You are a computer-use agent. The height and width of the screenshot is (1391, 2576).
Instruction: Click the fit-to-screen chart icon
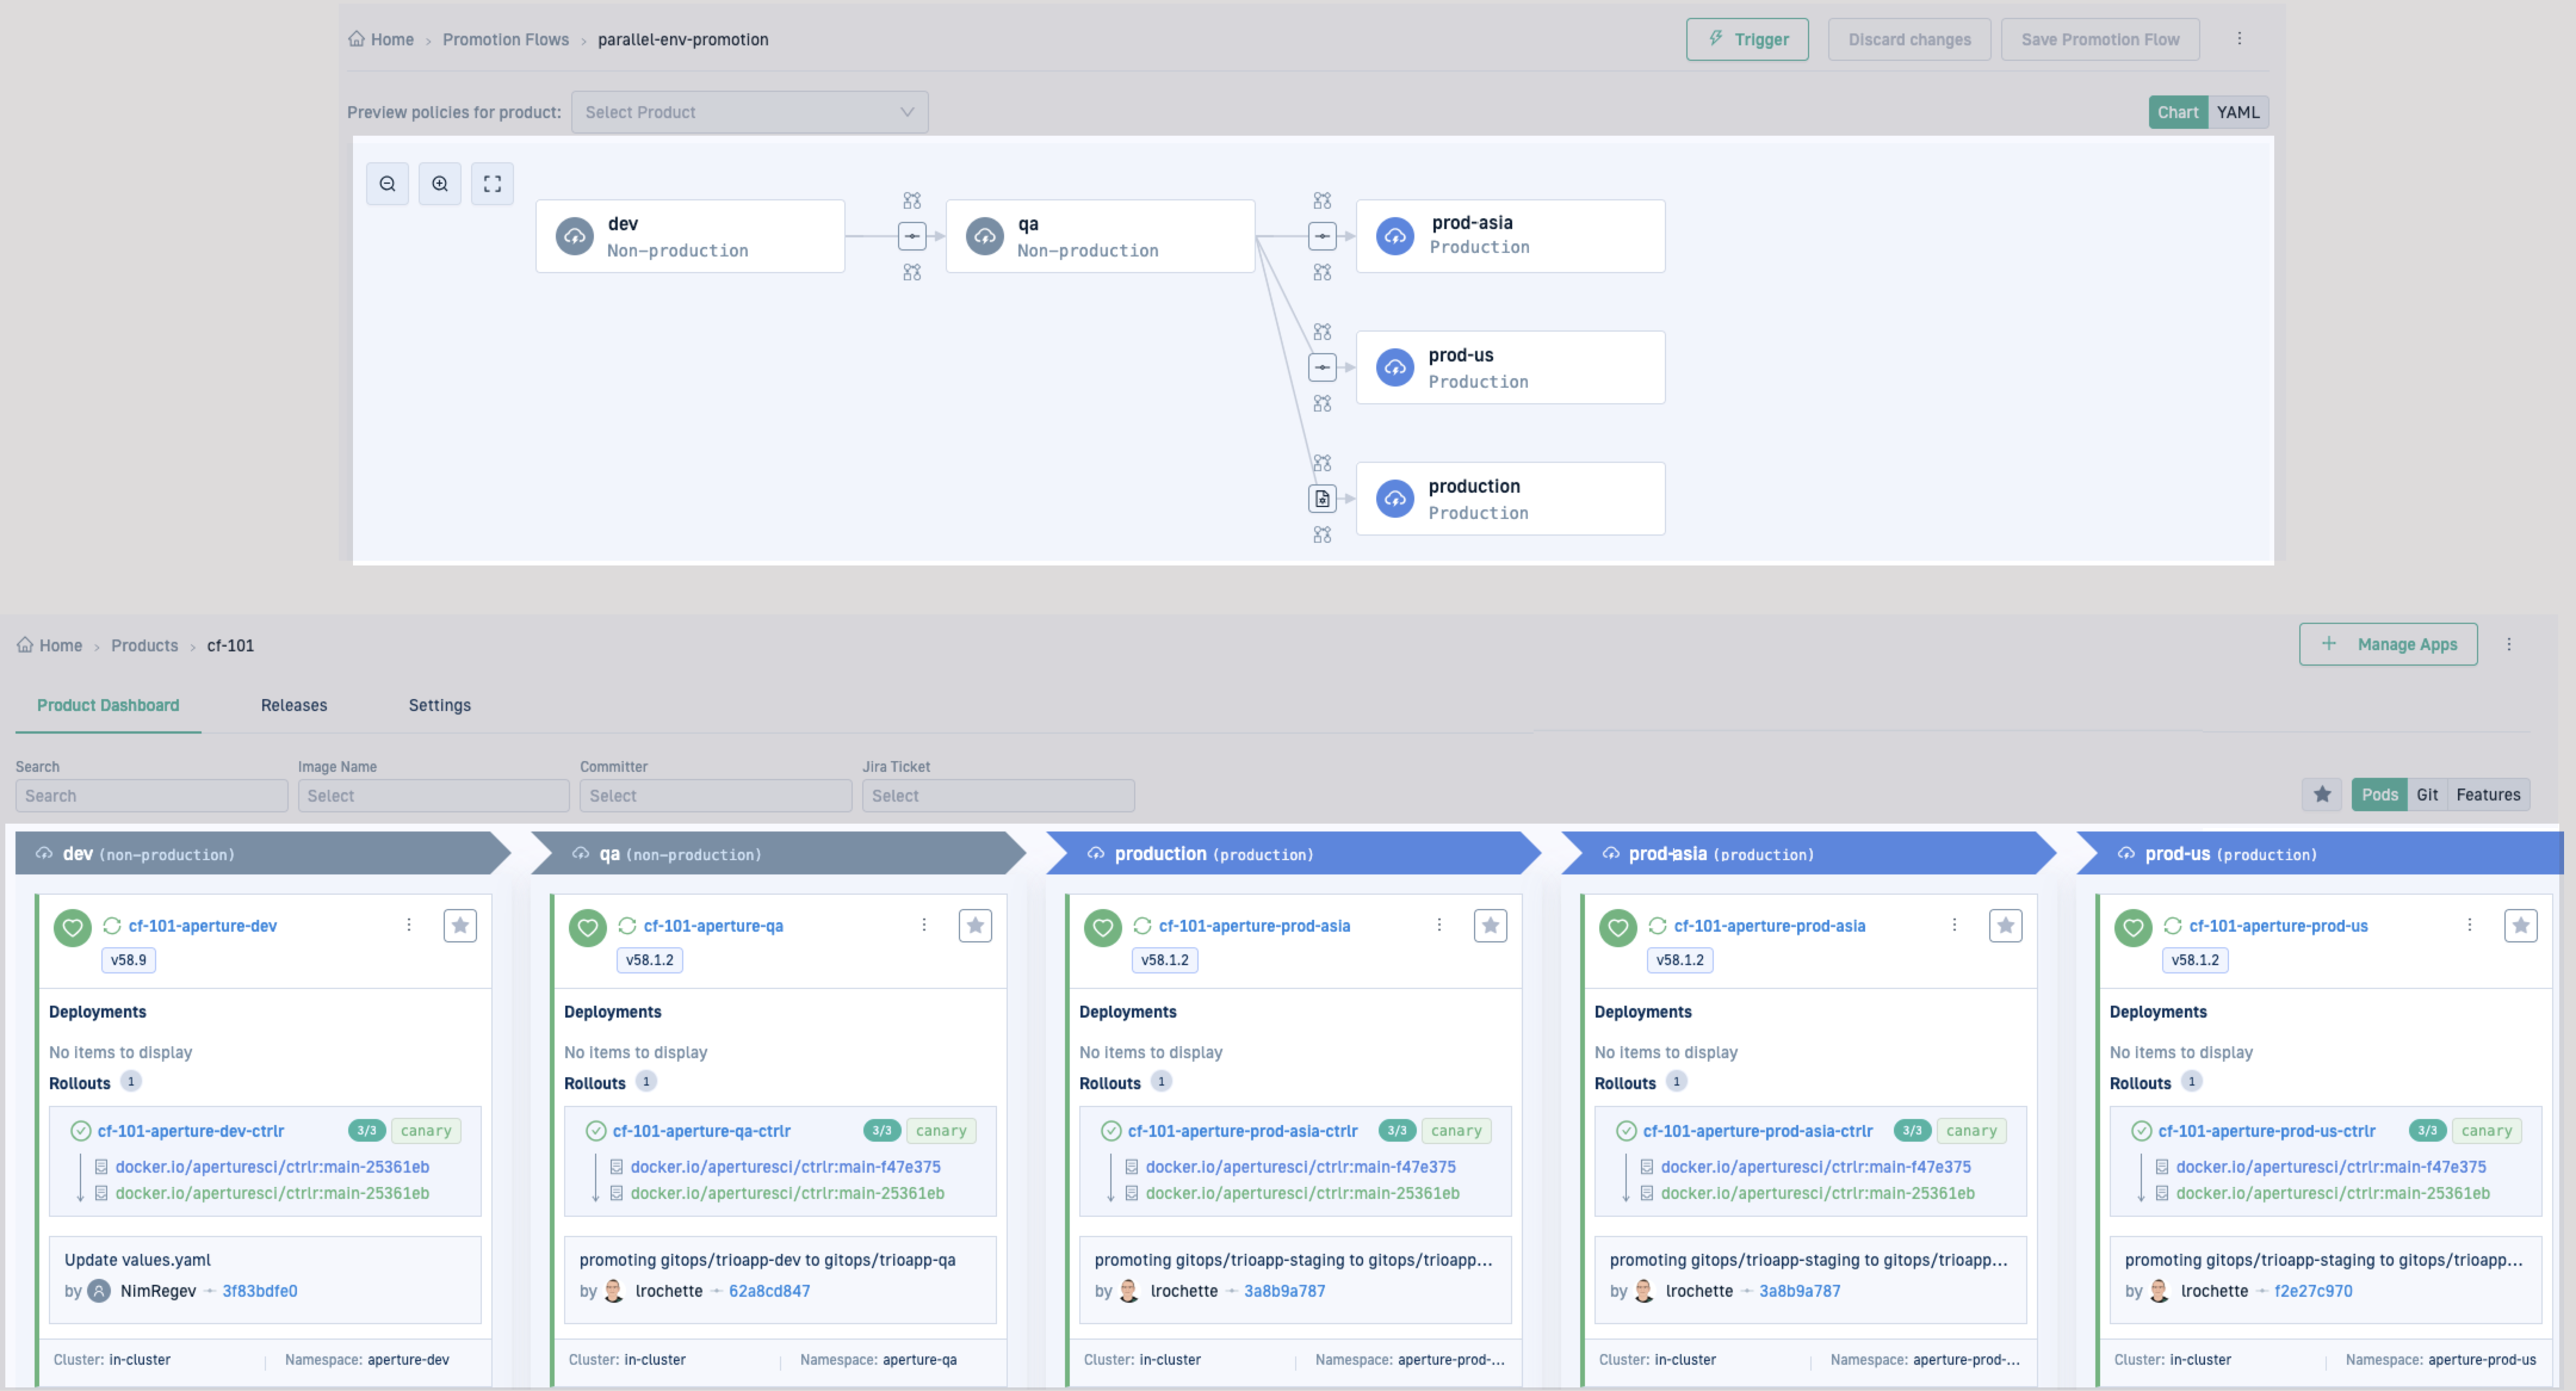point(492,184)
